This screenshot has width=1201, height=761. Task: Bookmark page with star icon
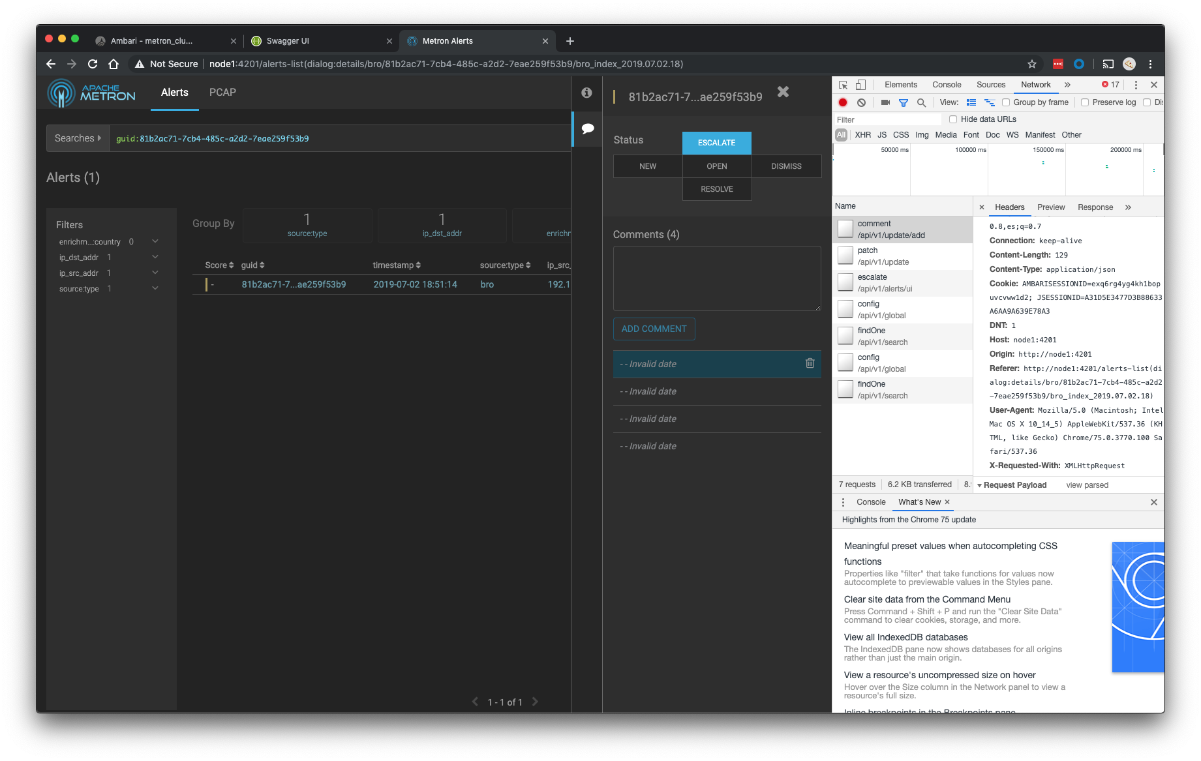[1031, 64]
